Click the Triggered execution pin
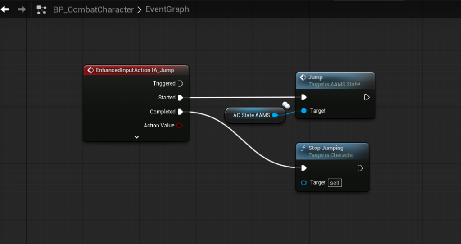The height and width of the screenshot is (244, 461). point(181,83)
